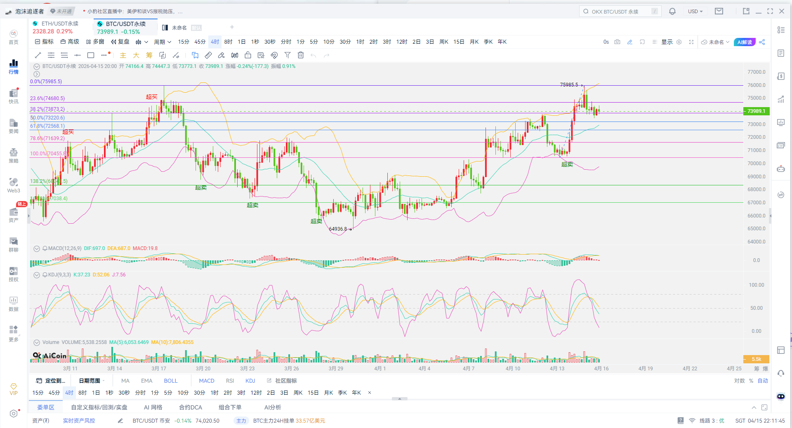The image size is (792, 428).
Task: Toggle the KDJ indicator
Action: point(250,381)
